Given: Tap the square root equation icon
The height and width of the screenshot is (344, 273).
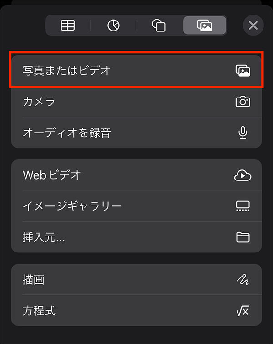Looking at the screenshot, I should [243, 311].
